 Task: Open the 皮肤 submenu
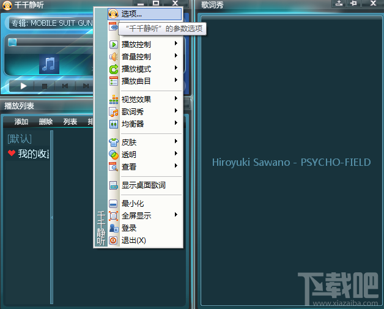pos(145,143)
